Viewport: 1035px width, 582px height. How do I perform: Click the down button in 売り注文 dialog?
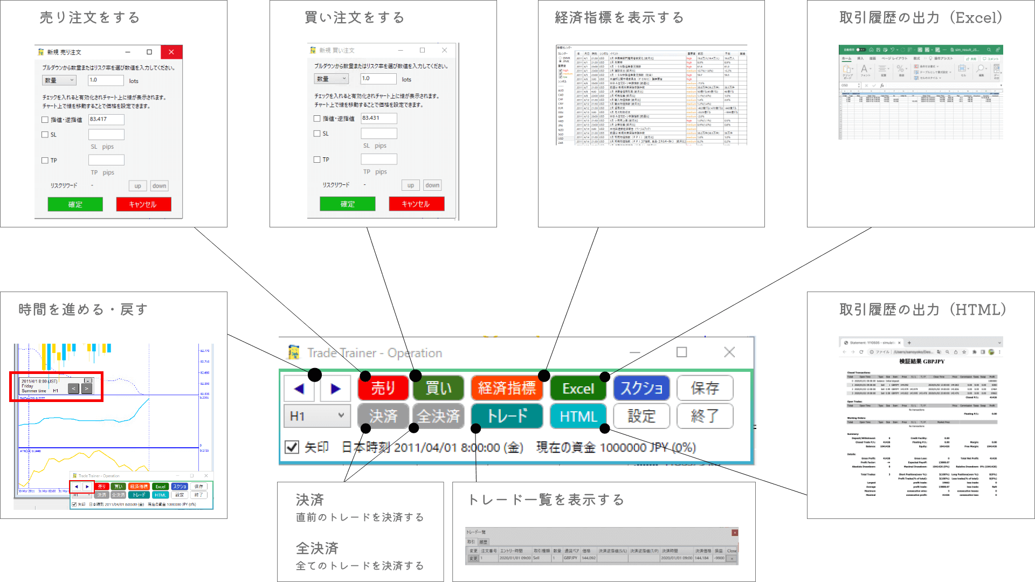pos(159,186)
